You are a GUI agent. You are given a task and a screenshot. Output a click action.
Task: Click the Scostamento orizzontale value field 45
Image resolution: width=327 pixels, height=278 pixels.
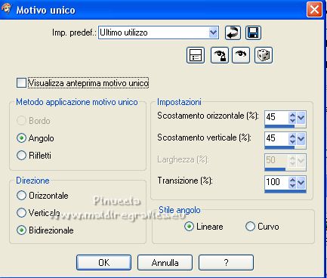276,117
